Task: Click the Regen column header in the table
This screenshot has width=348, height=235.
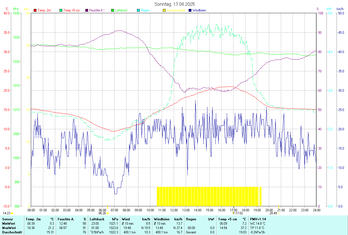Action: click(x=191, y=219)
